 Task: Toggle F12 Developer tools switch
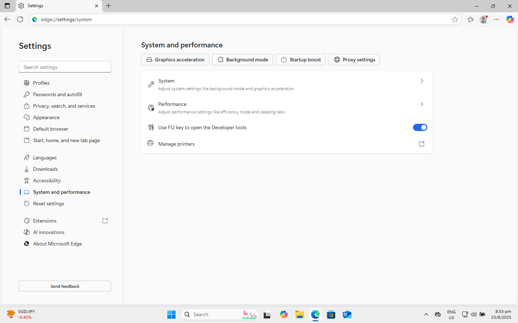click(420, 127)
